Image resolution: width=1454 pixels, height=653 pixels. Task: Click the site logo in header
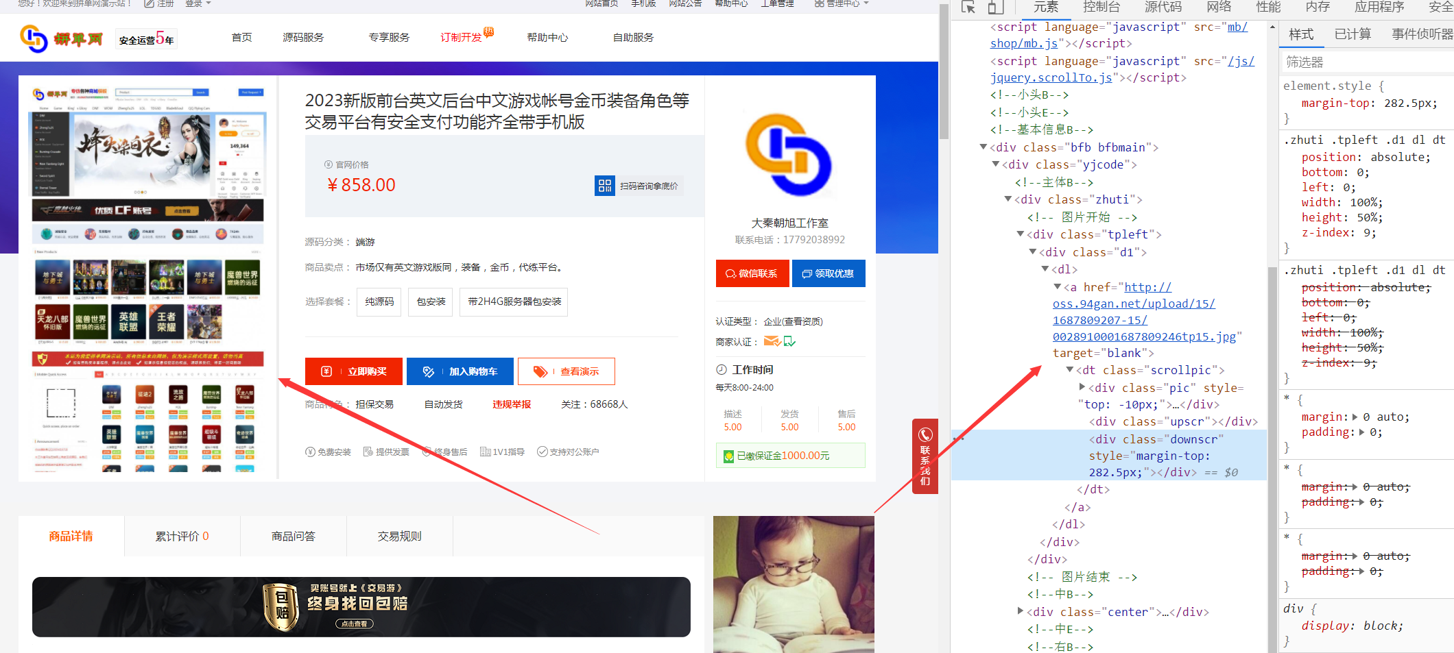point(61,38)
